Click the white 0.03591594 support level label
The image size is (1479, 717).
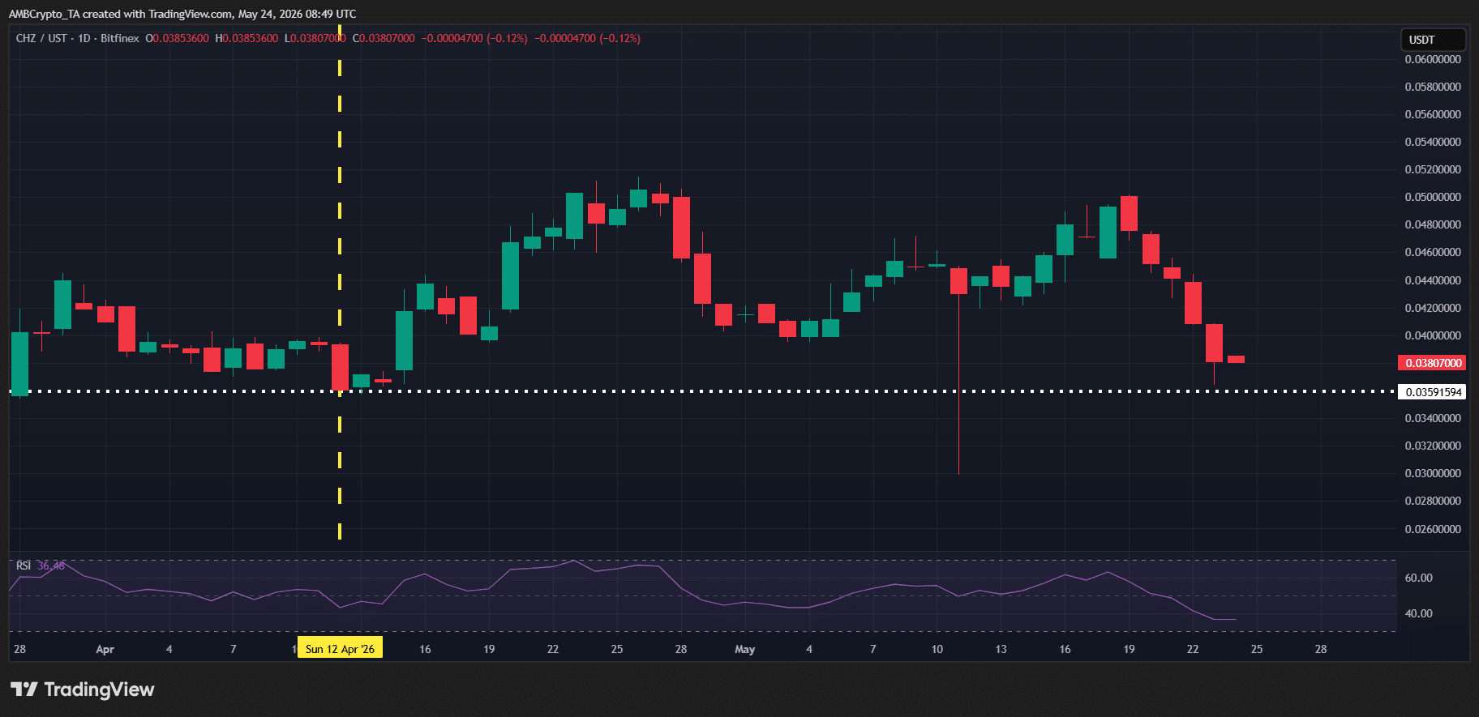click(1432, 392)
